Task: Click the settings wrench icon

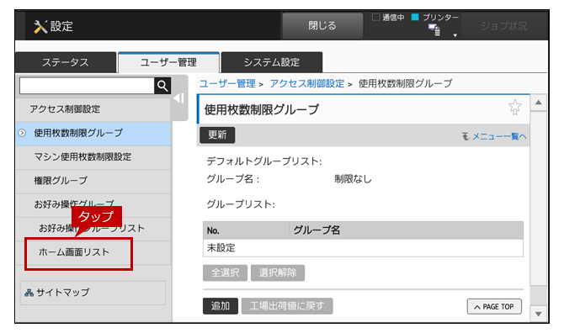Action: tap(40, 27)
